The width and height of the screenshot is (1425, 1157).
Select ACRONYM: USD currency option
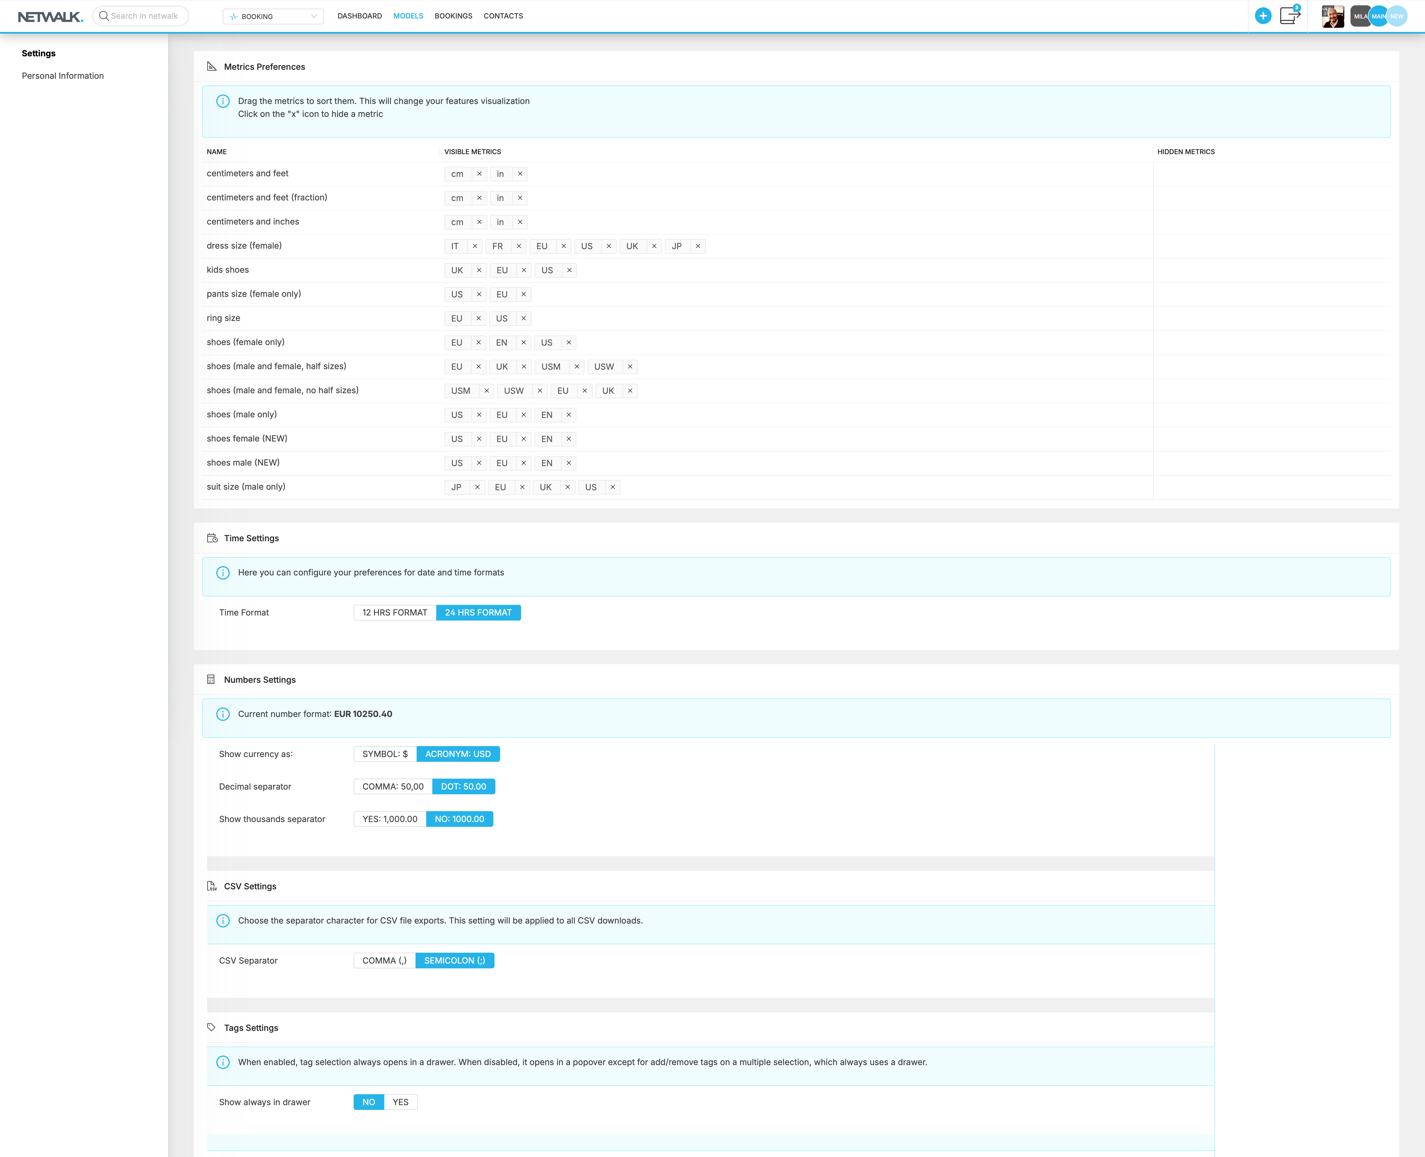(458, 754)
